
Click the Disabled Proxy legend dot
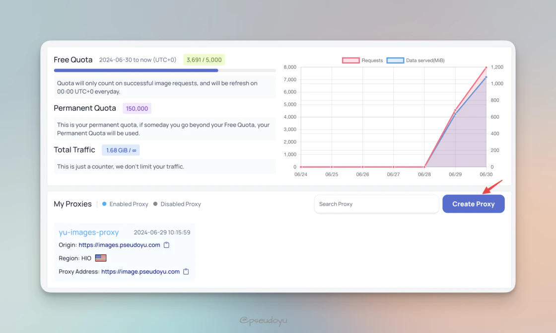click(x=155, y=204)
